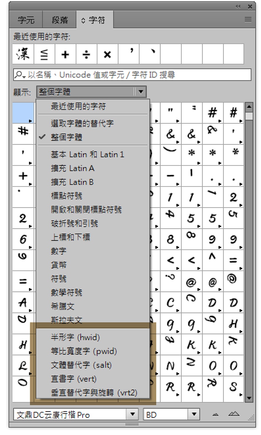This screenshot has width=261, height=435.
Task: Select the multiplication sign recent glyph
Action: (107, 54)
